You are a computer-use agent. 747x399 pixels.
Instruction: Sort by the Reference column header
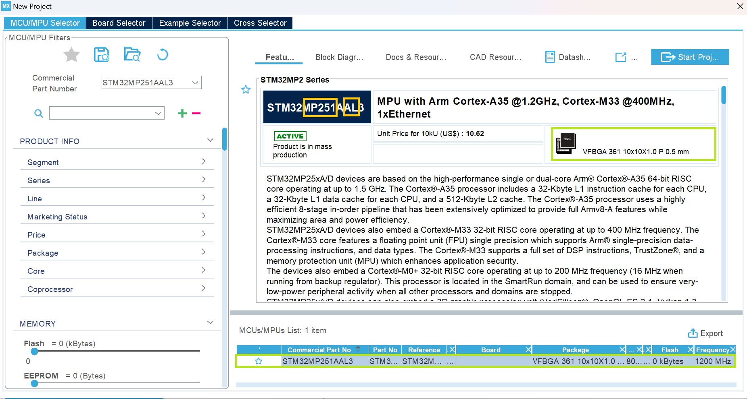(x=424, y=350)
